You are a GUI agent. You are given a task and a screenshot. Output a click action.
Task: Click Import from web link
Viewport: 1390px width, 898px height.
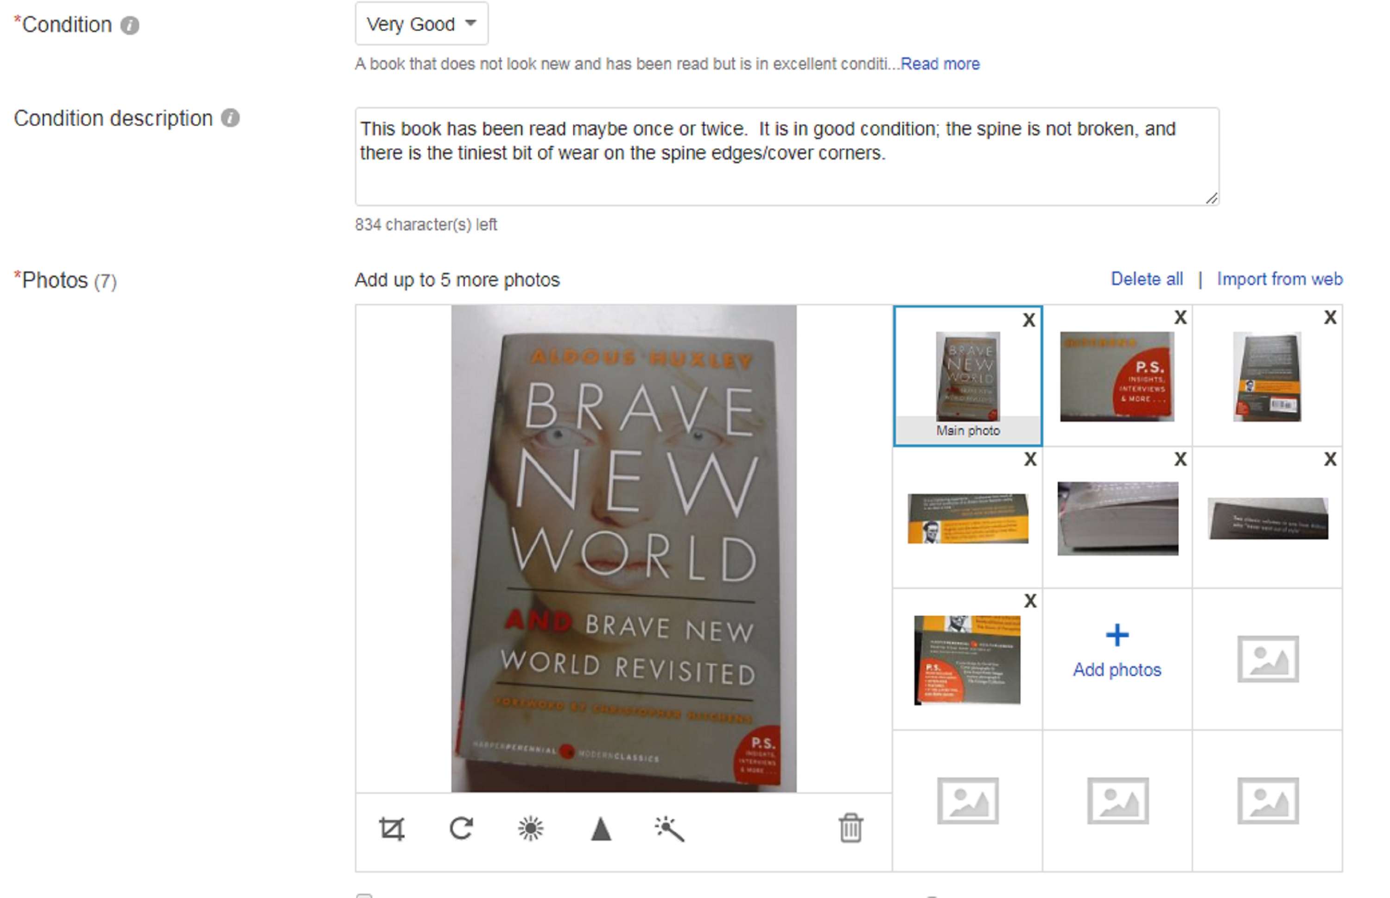(x=1279, y=279)
